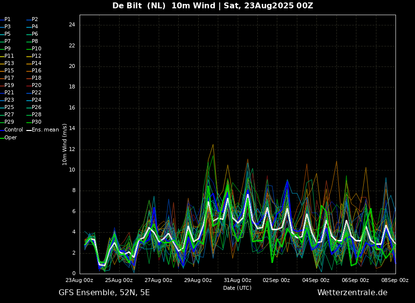Click the Date (UTC) axis label
The height and width of the screenshot is (303, 415).
[x=237, y=288]
